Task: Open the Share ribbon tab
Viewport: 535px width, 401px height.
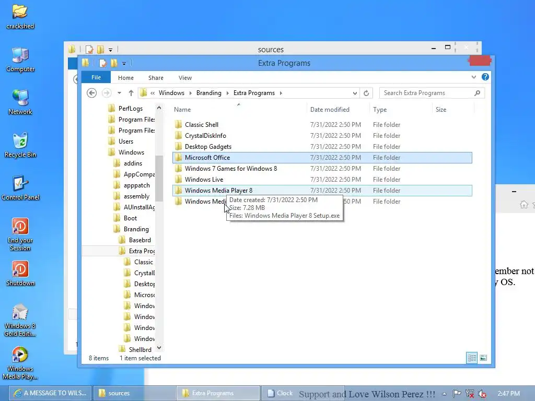Action: click(x=156, y=78)
